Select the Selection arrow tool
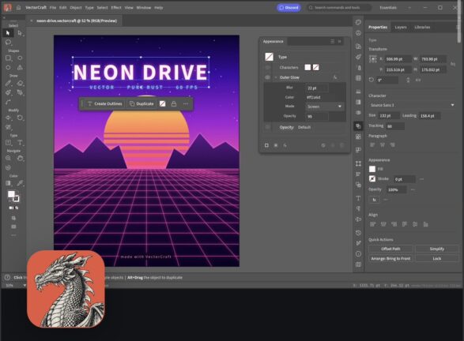The image size is (464, 341). coord(8,33)
